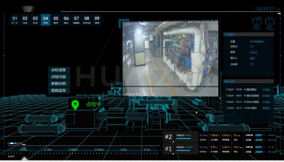
Task: Click the right circular gauge icon
Action: tap(270, 23)
